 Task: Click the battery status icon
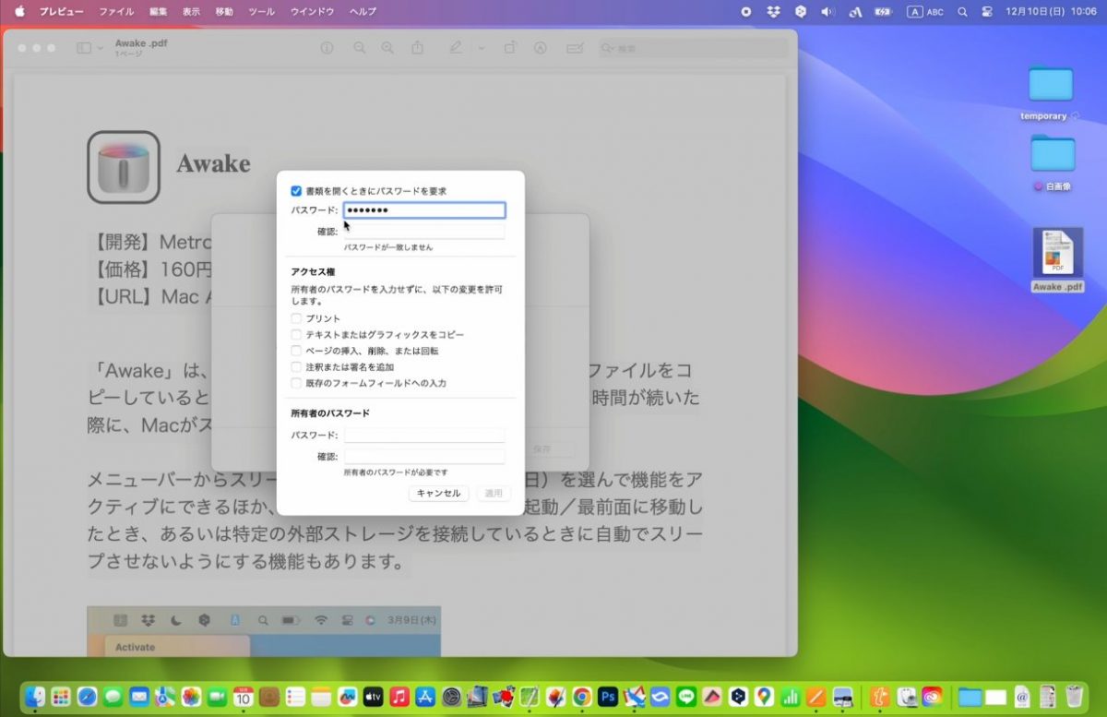tap(883, 11)
